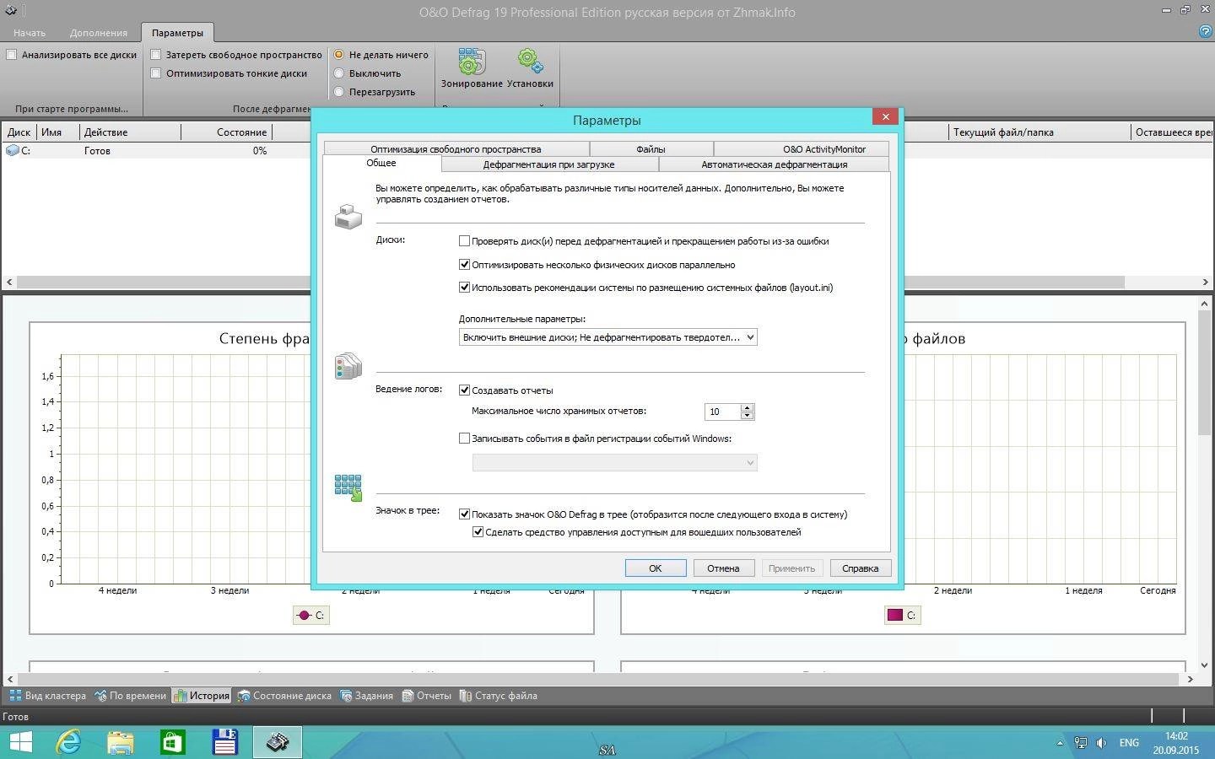Toggle Оптимизировать несколько физических дисков параллельно
Screen dimensions: 1215x759
[x=464, y=265]
